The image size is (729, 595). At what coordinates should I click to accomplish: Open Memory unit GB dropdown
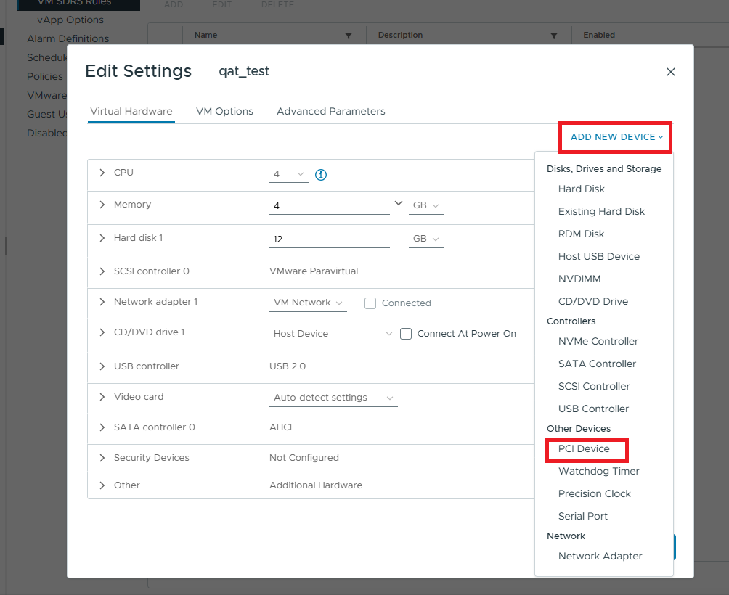(x=426, y=206)
